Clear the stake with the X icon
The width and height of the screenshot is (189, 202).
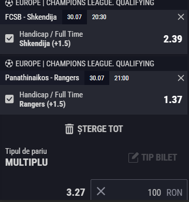(101, 191)
